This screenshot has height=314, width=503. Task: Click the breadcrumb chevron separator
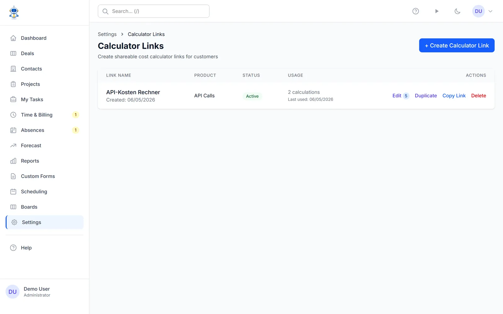click(x=122, y=34)
